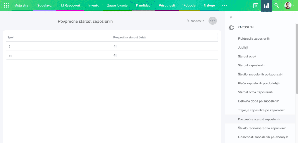The height and width of the screenshot is (143, 298).
Task: Switch to the Sodelavci tab
Action: pos(45,6)
